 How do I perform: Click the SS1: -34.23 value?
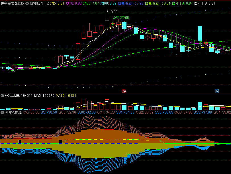[125, 112]
